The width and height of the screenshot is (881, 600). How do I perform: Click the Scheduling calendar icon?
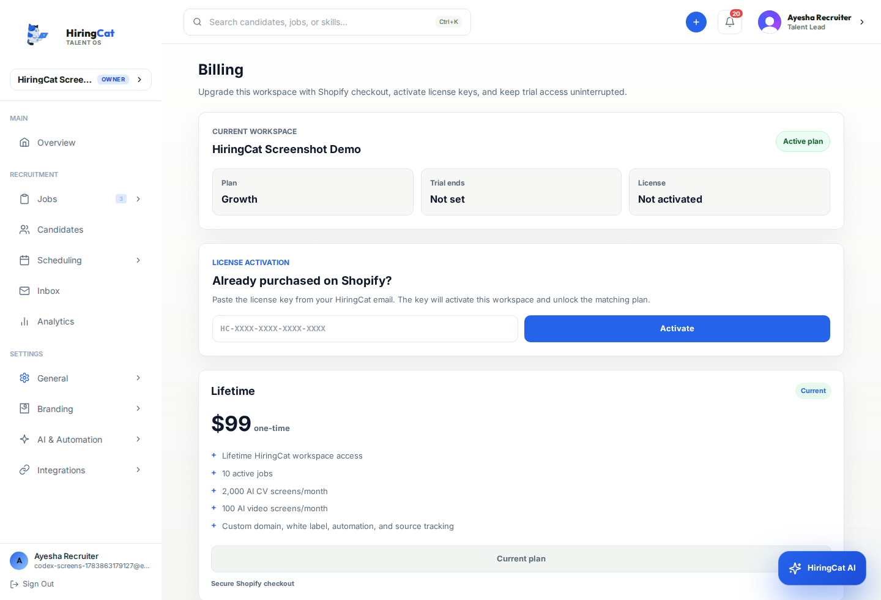[x=24, y=260]
